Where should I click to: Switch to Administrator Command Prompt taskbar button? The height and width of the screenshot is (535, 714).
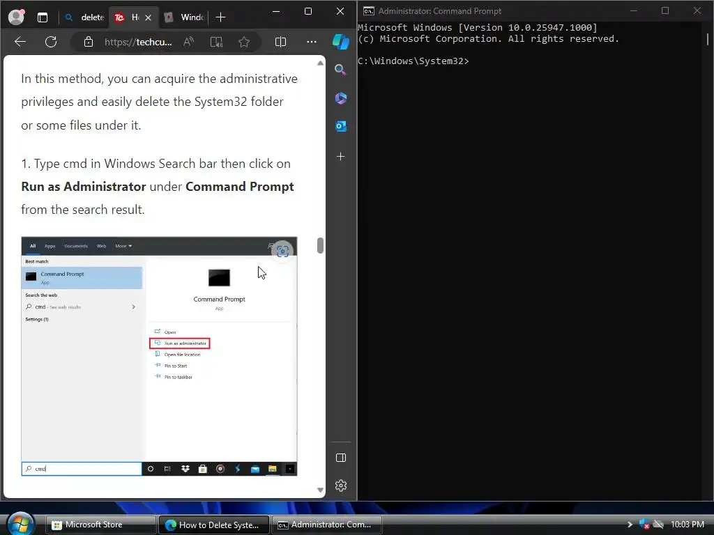pyautogui.click(x=326, y=525)
